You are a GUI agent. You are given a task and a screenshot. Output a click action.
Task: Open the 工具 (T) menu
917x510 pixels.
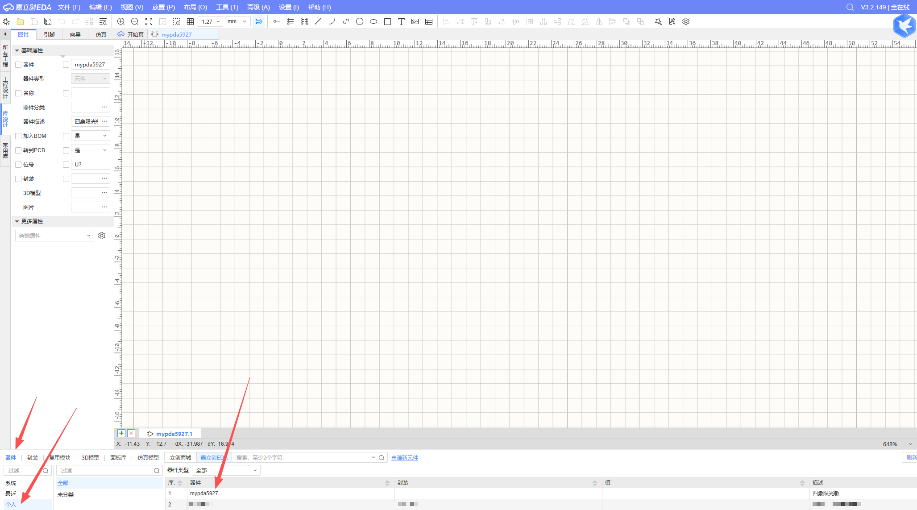(227, 7)
